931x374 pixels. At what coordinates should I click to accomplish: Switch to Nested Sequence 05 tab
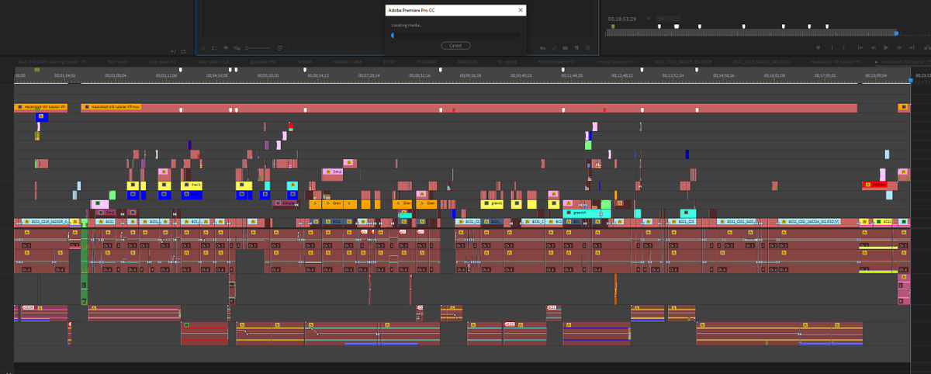[614, 61]
